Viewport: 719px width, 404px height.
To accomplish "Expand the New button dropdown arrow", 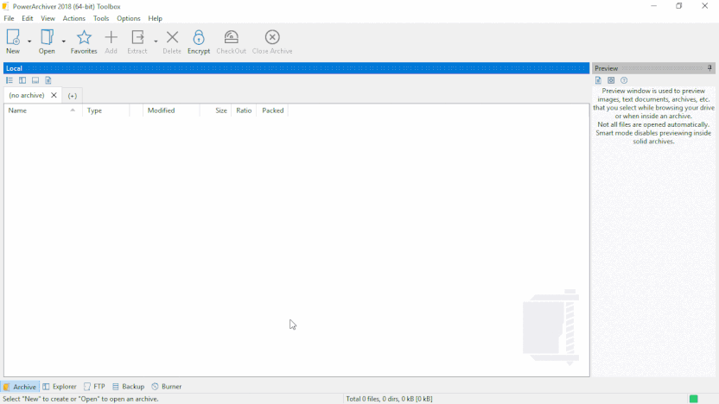I will pos(29,41).
